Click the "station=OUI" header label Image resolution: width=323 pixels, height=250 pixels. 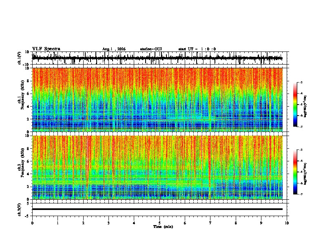tap(151, 49)
